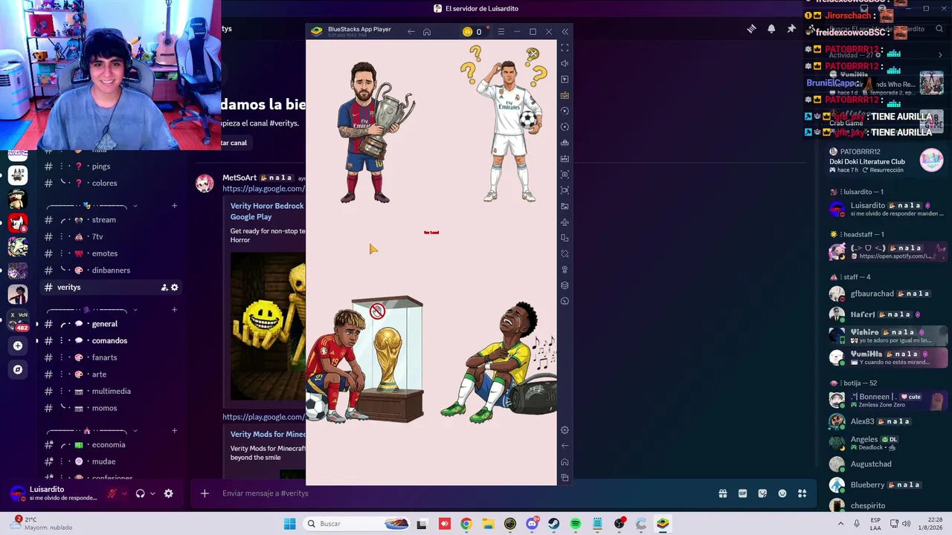Image resolution: width=952 pixels, height=535 pixels.
Task: Open headphone output options dropdown
Action: [152, 493]
